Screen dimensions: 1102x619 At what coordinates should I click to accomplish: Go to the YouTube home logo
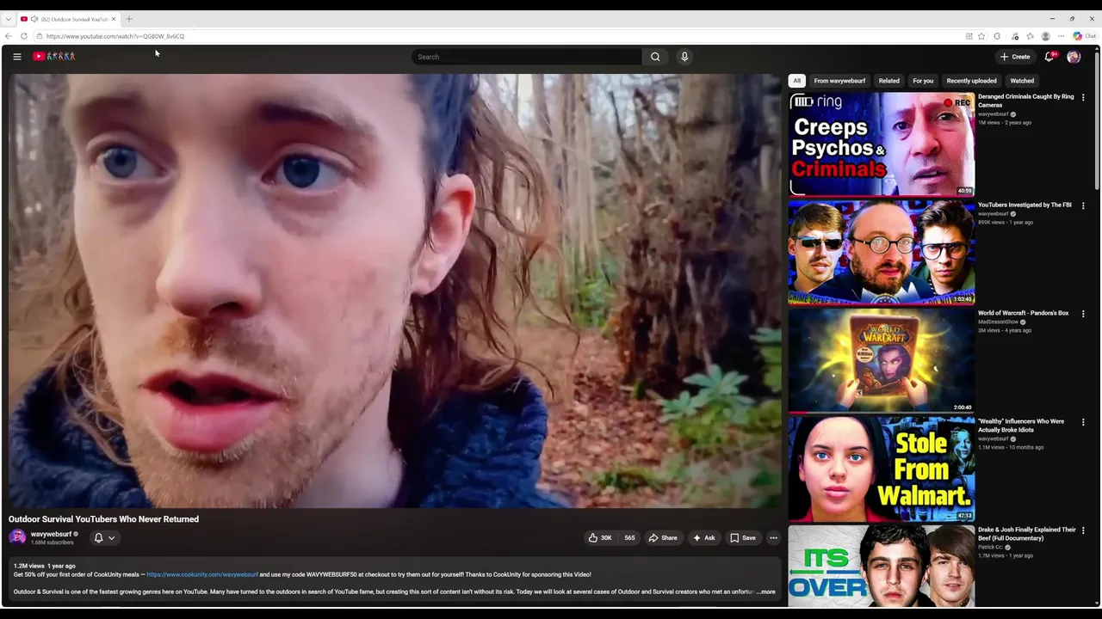pyautogui.click(x=54, y=57)
